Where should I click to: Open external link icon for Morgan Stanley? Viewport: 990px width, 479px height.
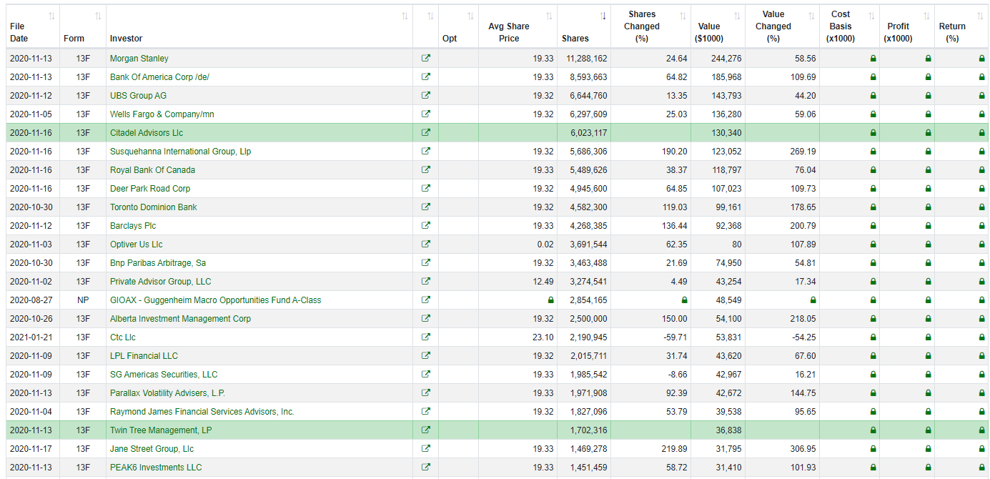(x=426, y=59)
